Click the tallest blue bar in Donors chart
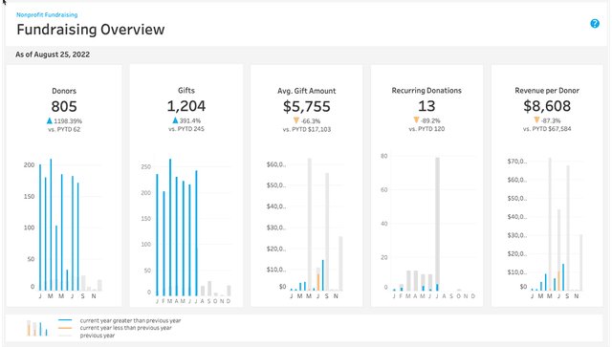Image resolution: width=612 pixels, height=347 pixels. pos(51,225)
